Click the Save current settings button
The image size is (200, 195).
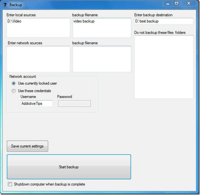point(27,146)
